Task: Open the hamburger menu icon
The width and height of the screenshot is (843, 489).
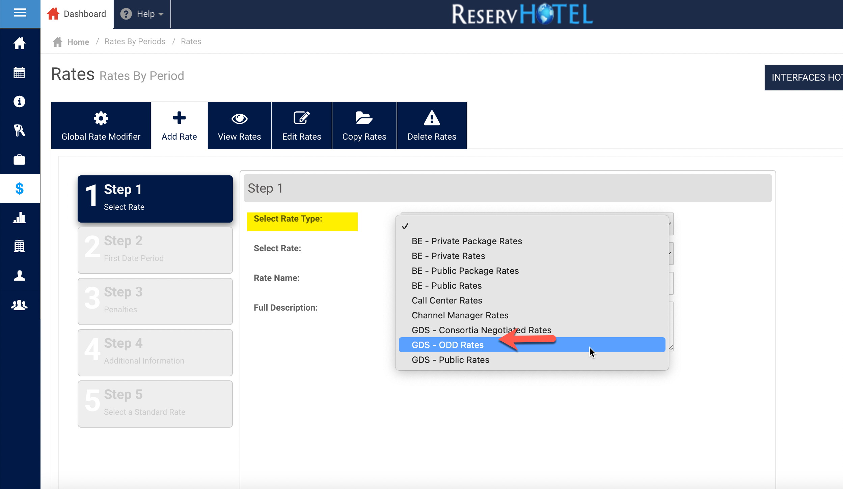Action: [20, 13]
